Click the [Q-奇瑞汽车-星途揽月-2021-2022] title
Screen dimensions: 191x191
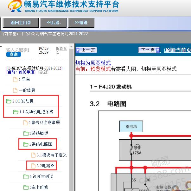(x=34, y=68)
